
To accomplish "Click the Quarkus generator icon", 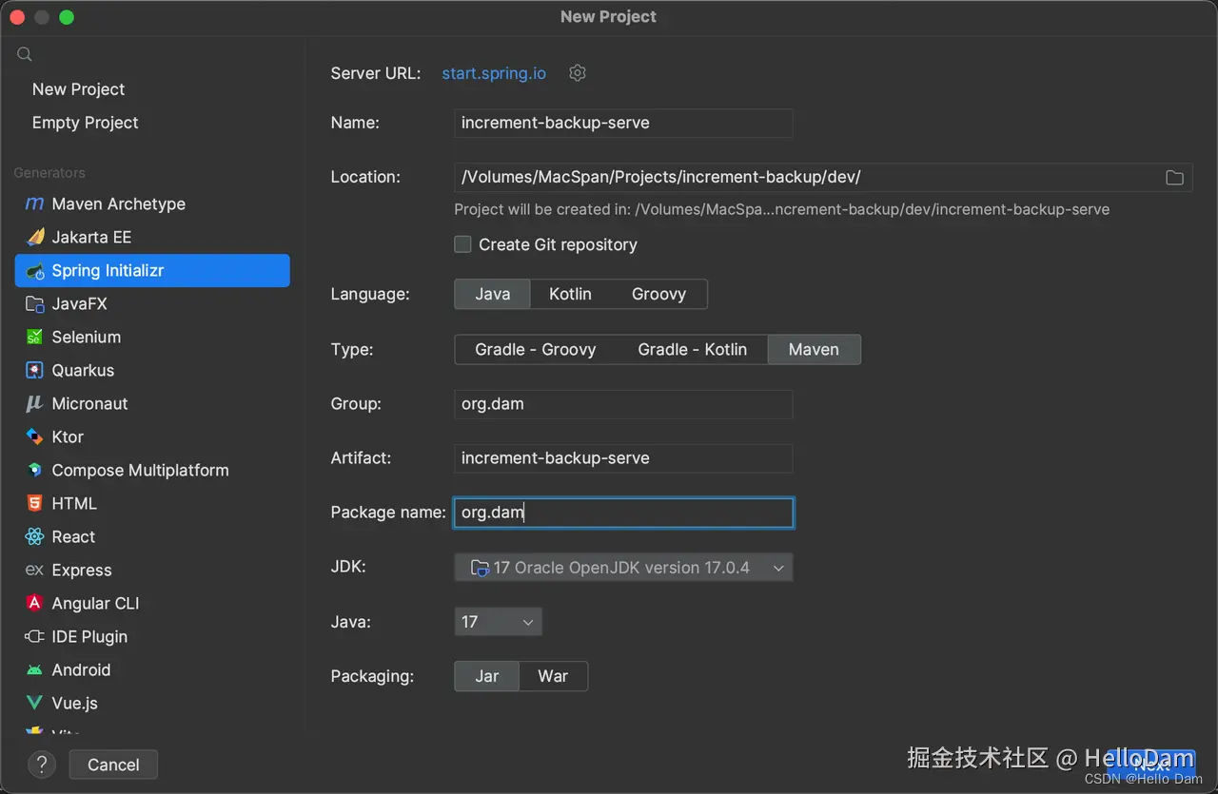I will click(34, 370).
